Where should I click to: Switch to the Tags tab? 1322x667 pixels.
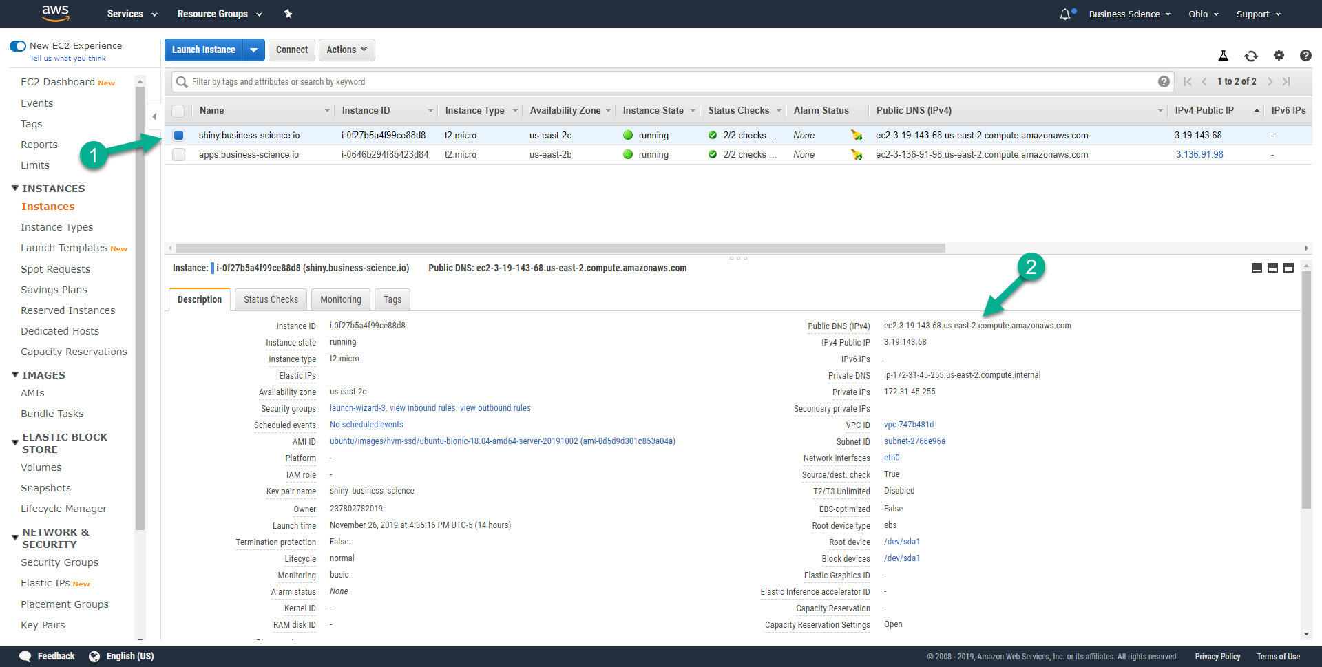tap(392, 299)
